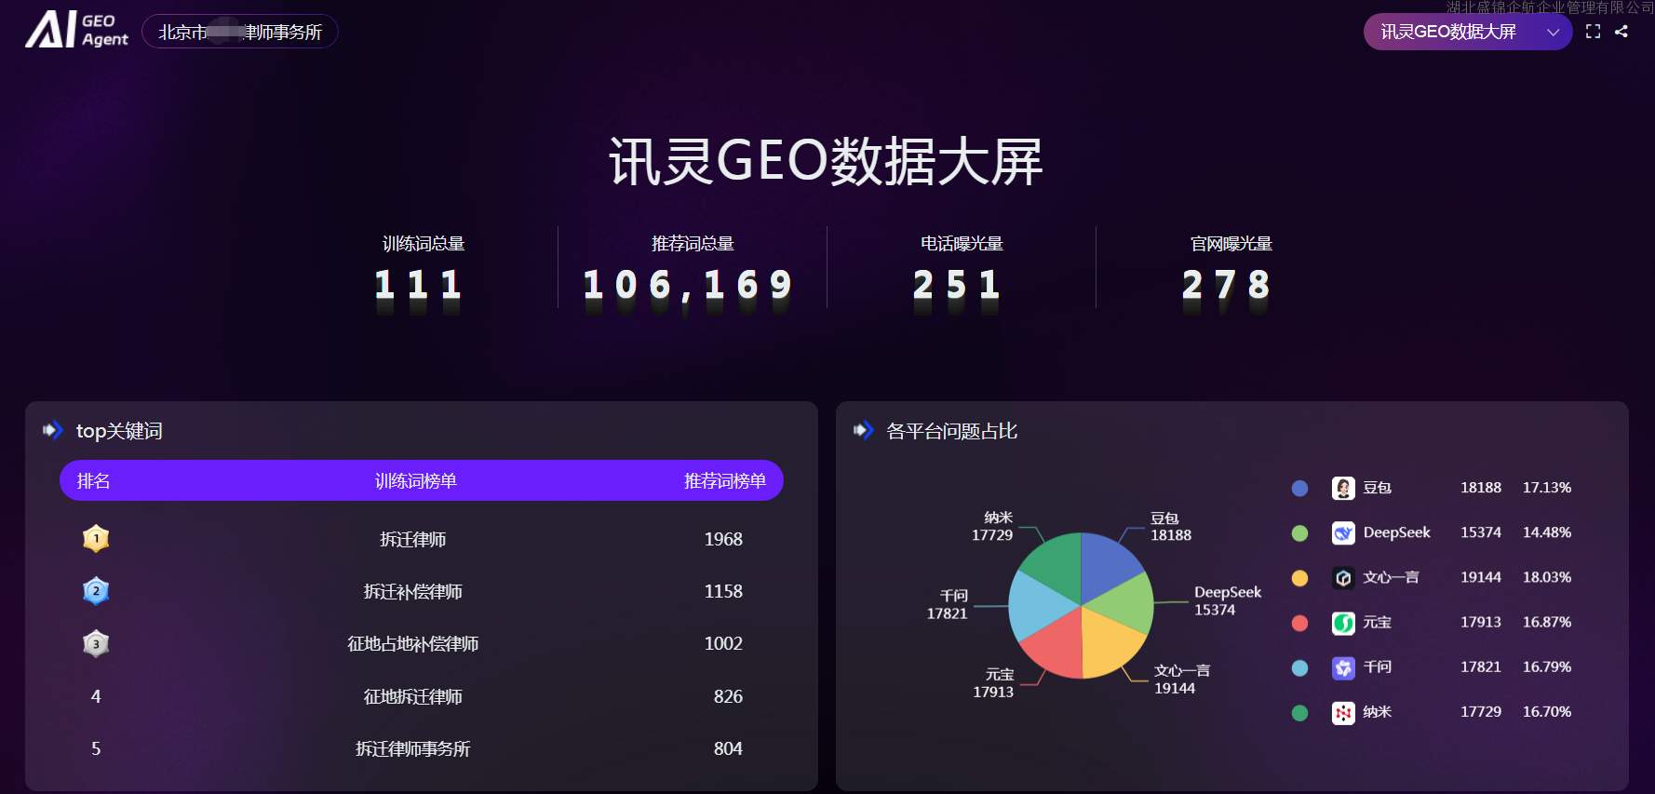The image size is (1655, 794).
Task: Select the 征地占地补偿律师 keyword row
Action: click(422, 643)
